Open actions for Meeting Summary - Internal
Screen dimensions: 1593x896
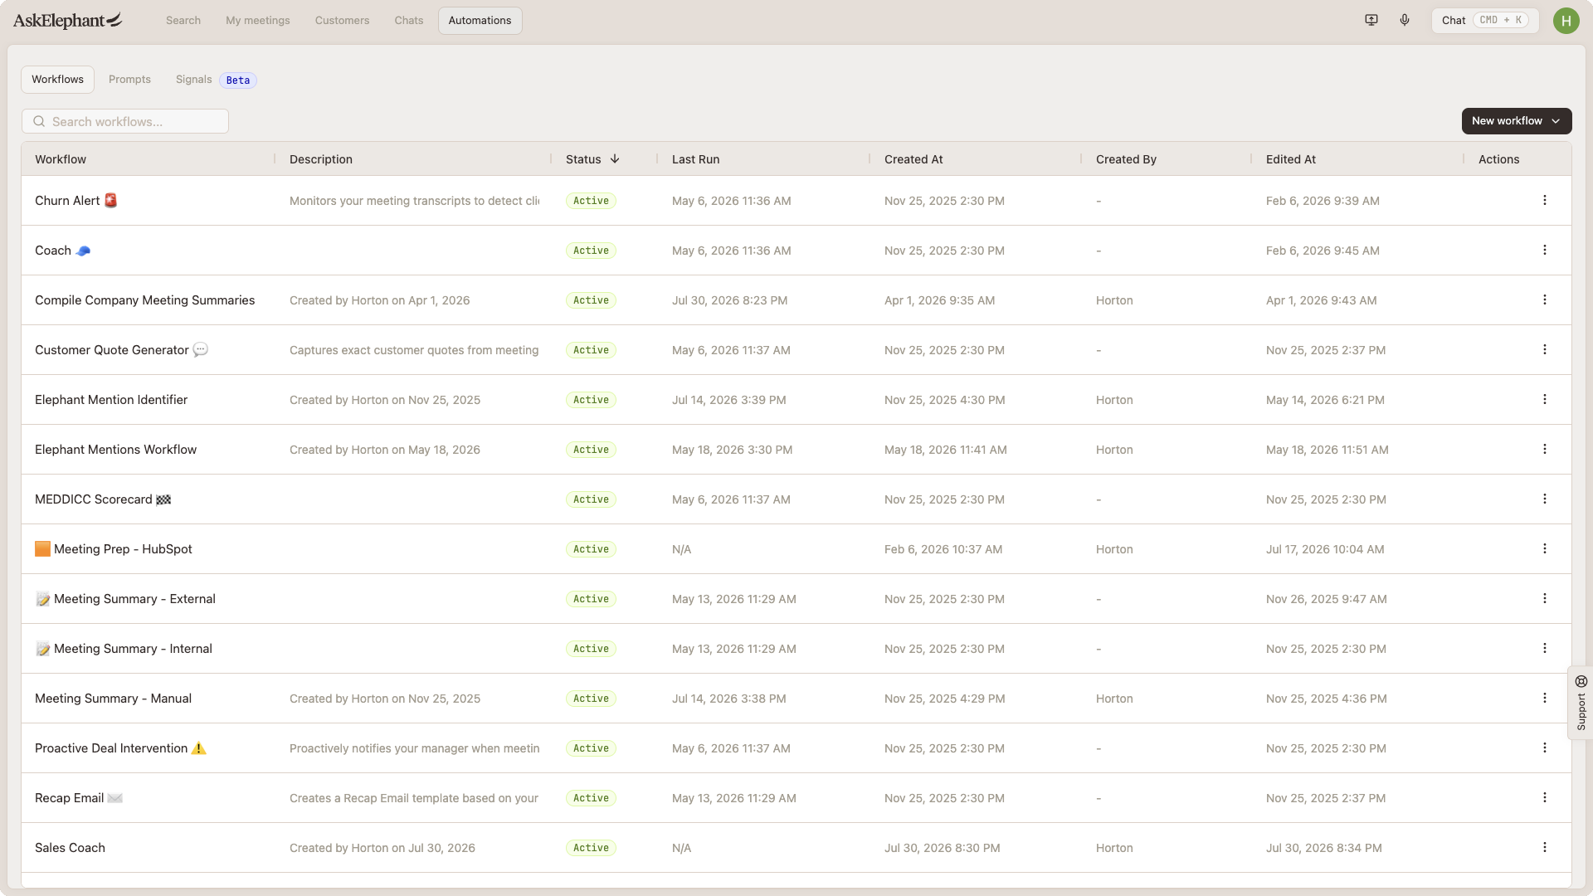[x=1545, y=648]
